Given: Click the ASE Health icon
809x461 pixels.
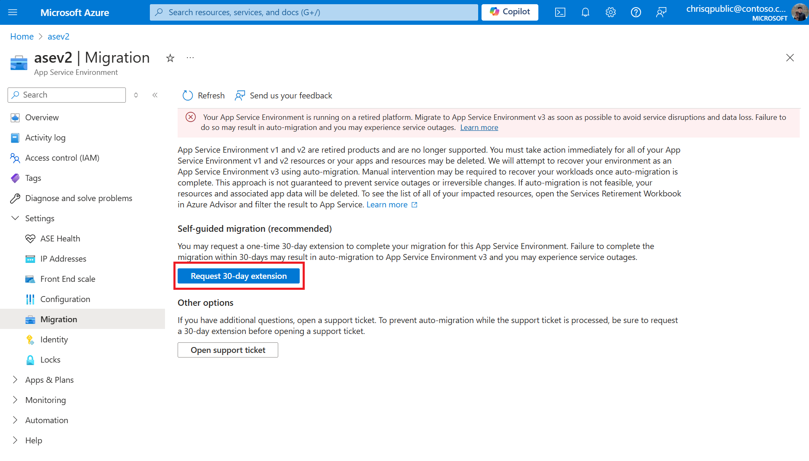Looking at the screenshot, I should click(29, 238).
